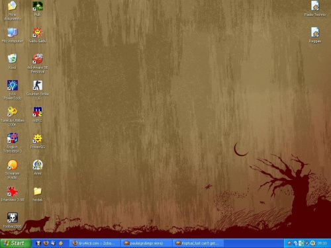Image resolution: width=331 pixels, height=248 pixels.
Task: Switch to the Koptus chat taskbar window
Action: [x=198, y=243]
